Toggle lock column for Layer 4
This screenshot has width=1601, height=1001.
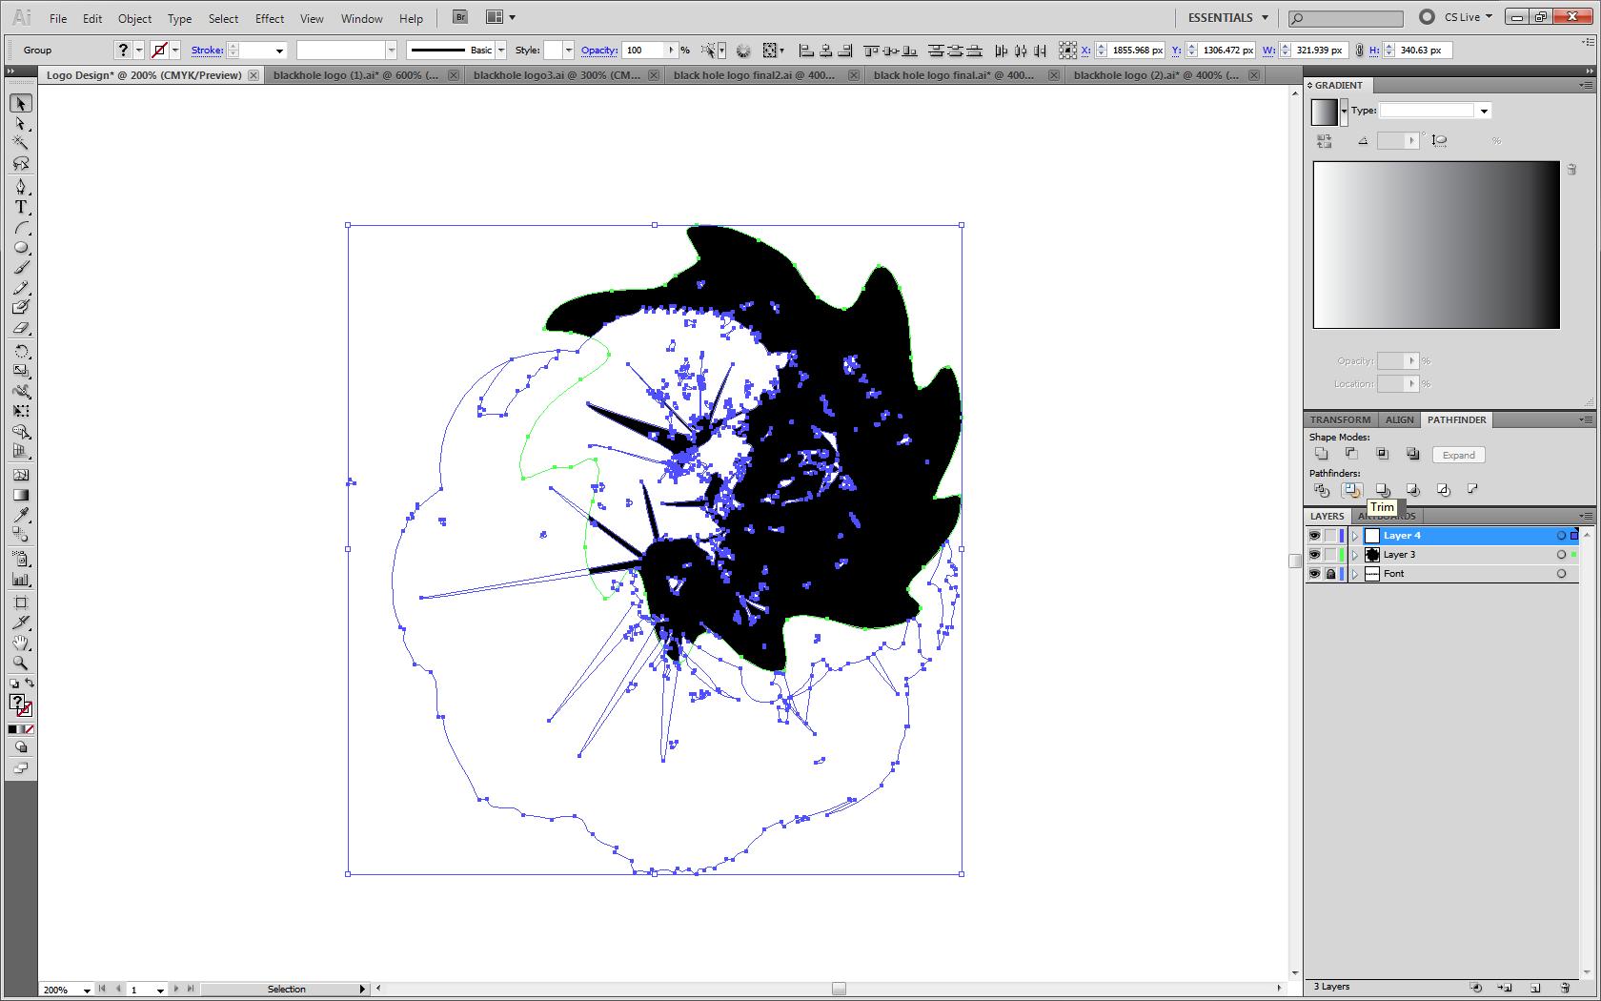(x=1331, y=536)
